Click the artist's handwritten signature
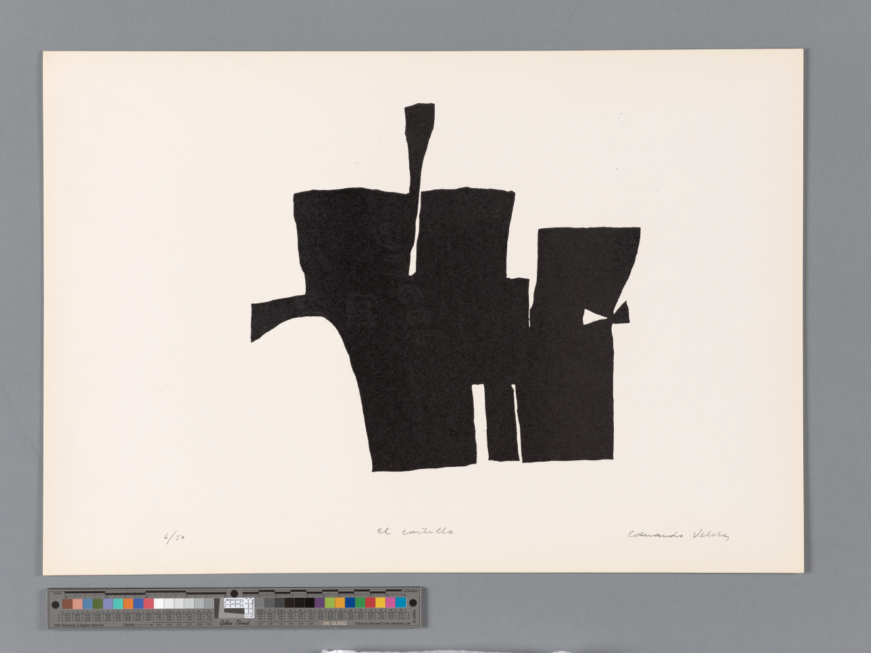The width and height of the screenshot is (871, 653). click(678, 535)
